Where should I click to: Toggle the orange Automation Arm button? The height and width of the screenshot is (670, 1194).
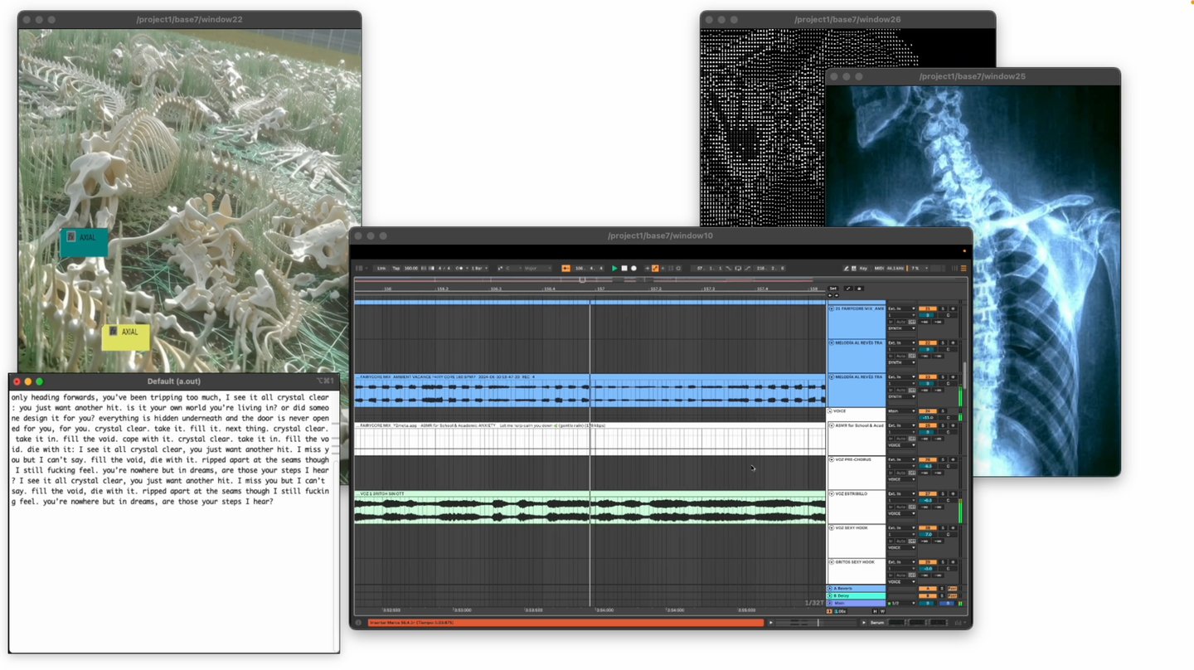tap(655, 268)
